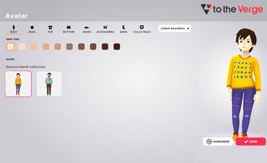Expand the Linked wearables dropdown
This screenshot has width=267, height=163.
point(175,28)
